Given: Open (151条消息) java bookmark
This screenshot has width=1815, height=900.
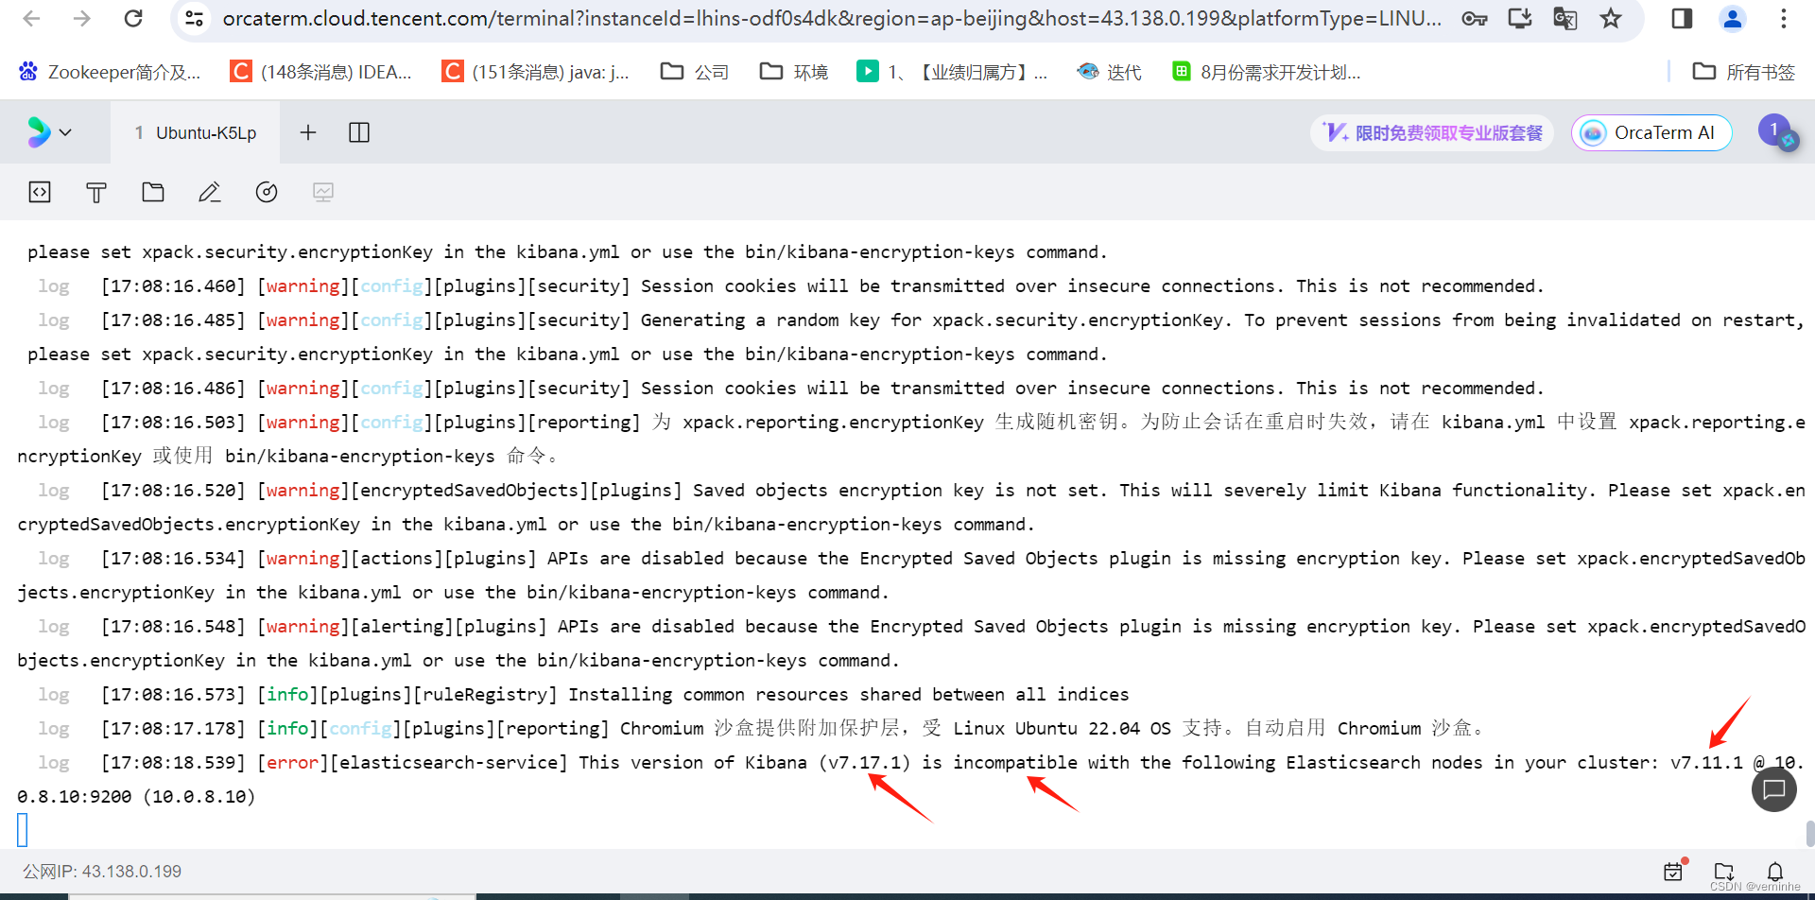Looking at the screenshot, I should pyautogui.click(x=536, y=72).
